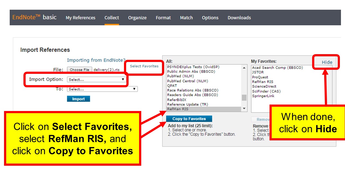Select Acad Search Comp (EBSCO) in My Favorites
The image size is (345, 194).
point(278,68)
